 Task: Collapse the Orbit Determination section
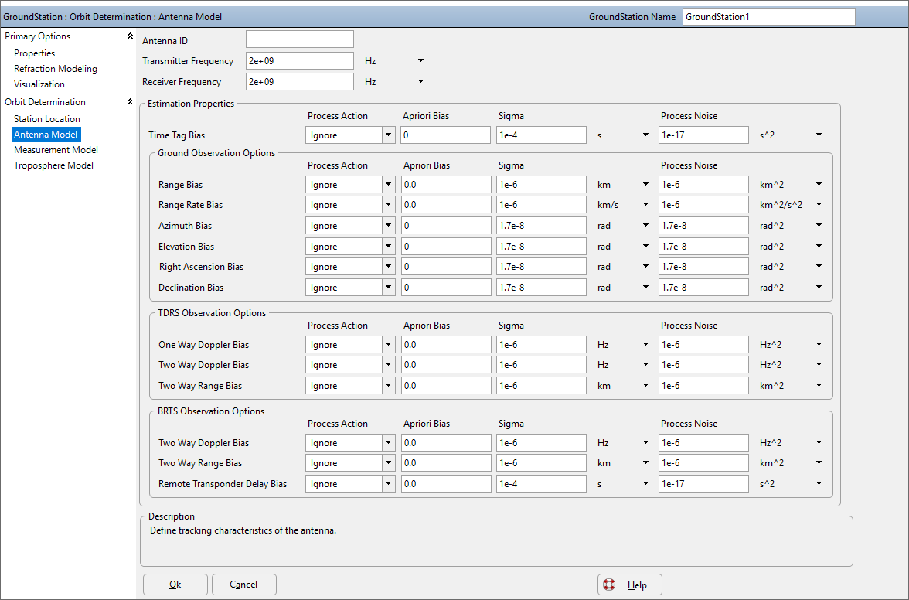[x=130, y=101]
